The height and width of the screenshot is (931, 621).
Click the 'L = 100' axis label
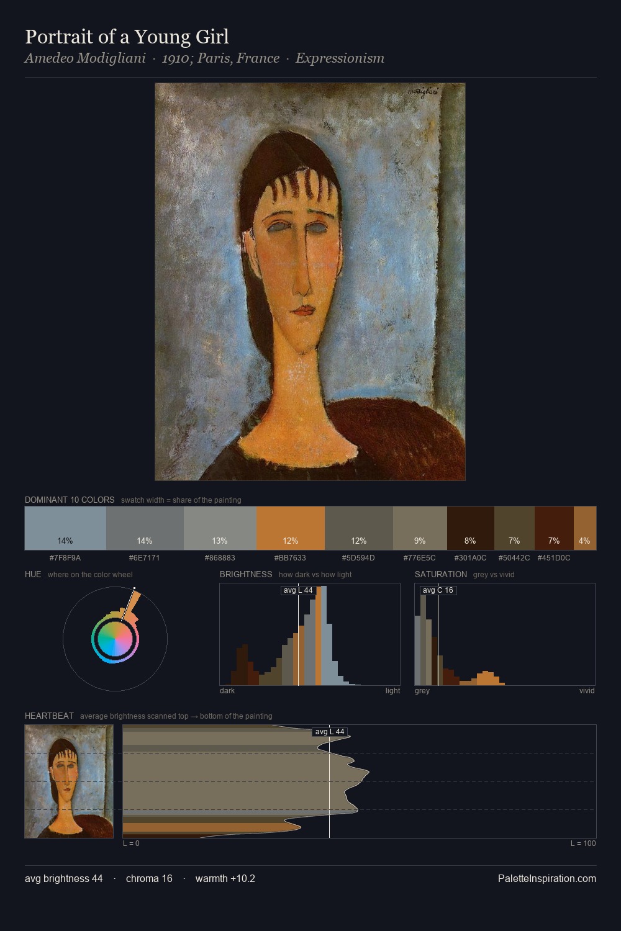[583, 843]
